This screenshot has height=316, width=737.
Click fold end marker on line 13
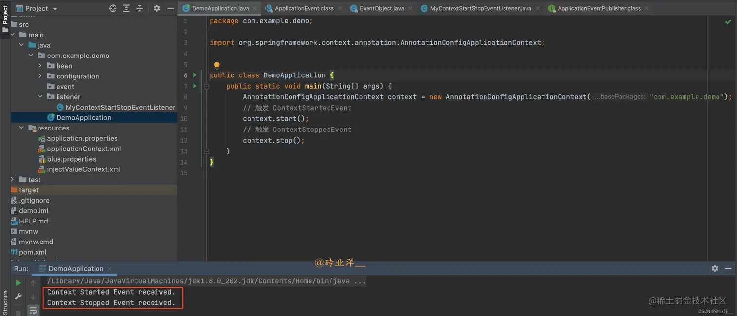[207, 151]
